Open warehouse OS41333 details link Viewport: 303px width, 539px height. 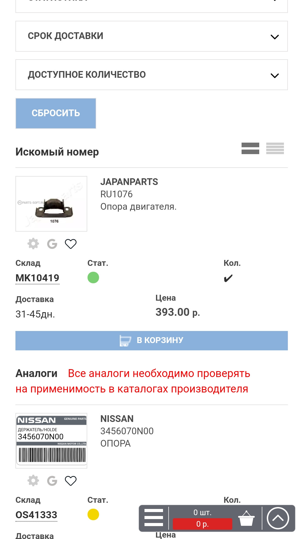pos(36,515)
